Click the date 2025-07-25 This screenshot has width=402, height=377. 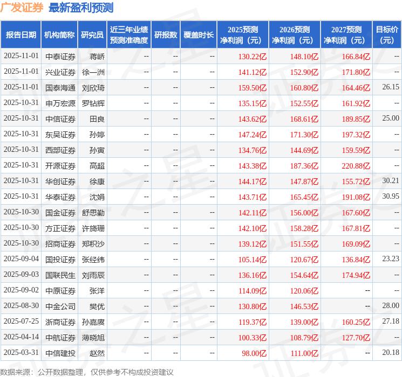21,321
